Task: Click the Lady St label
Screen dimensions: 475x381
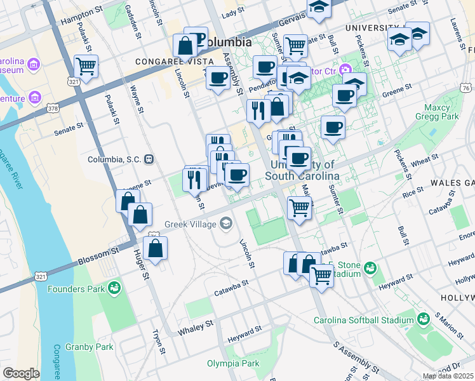Action: pyautogui.click(x=233, y=13)
